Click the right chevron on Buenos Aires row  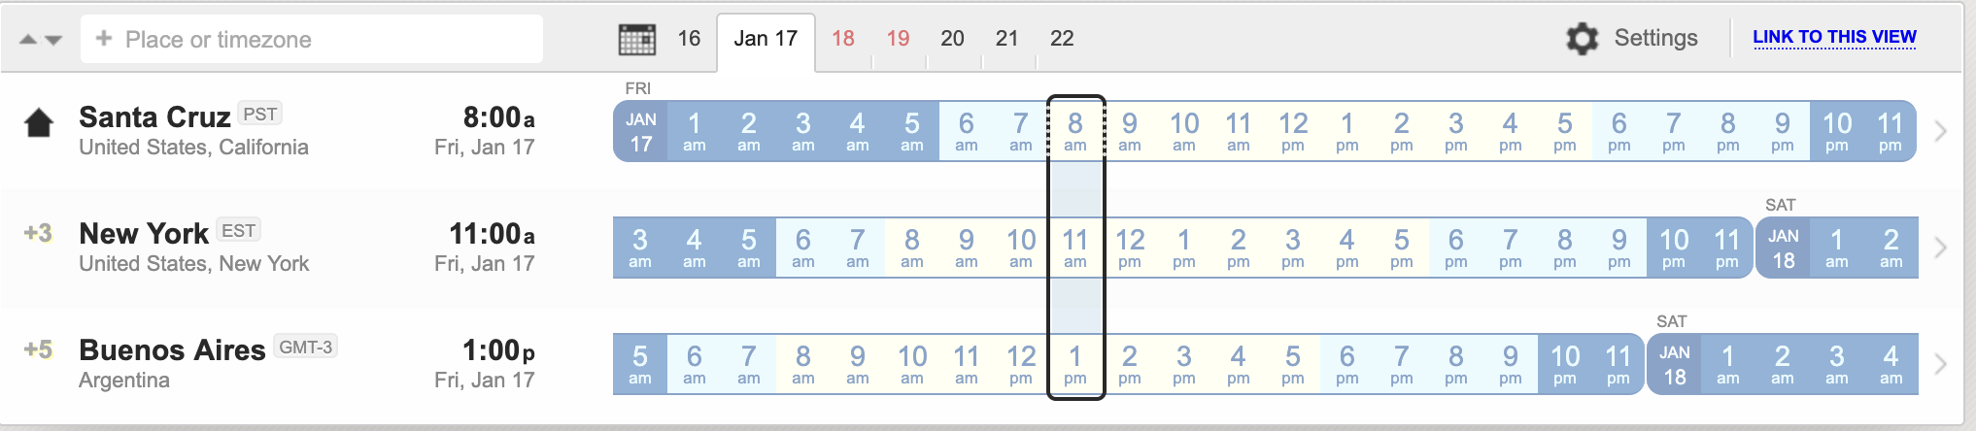tap(1940, 364)
